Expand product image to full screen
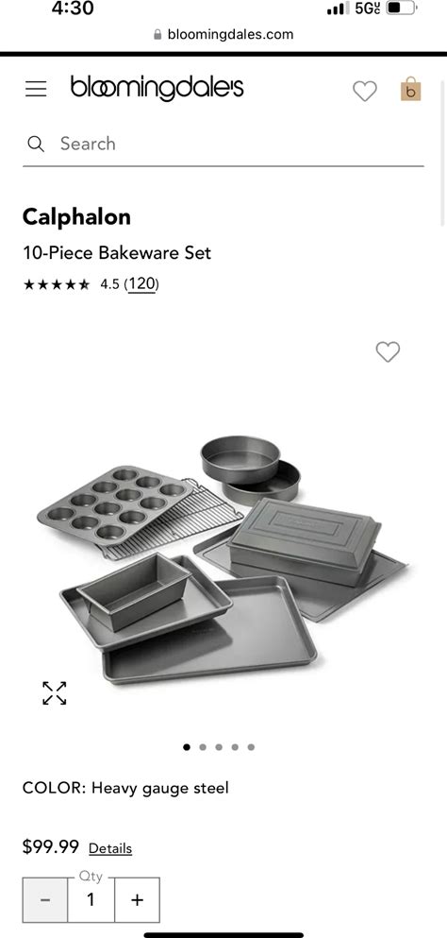 [x=55, y=692]
